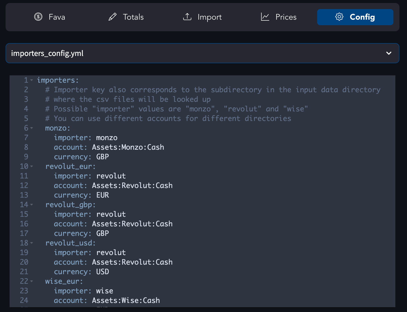Click the 'revolut_gbp:' key
Screen dimensions: 407x312
click(x=70, y=205)
